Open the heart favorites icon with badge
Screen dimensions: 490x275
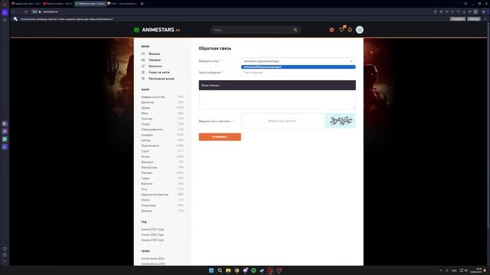(342, 29)
